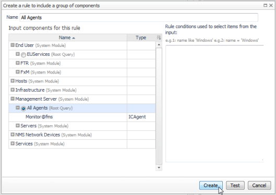Expand the FTR system module
Screen dimensions: 276x195
pyautogui.click(x=17, y=63)
